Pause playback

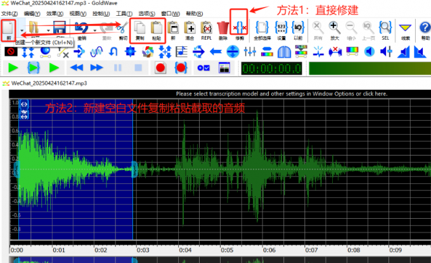click(118, 68)
